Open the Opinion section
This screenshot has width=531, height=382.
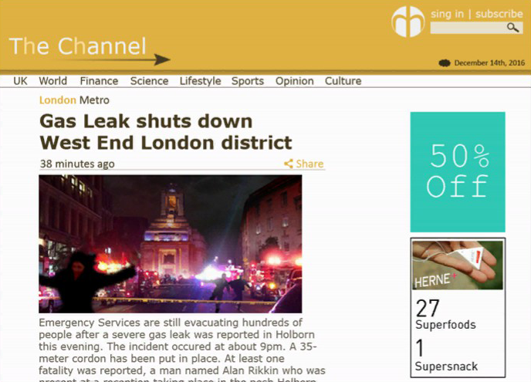coord(295,81)
